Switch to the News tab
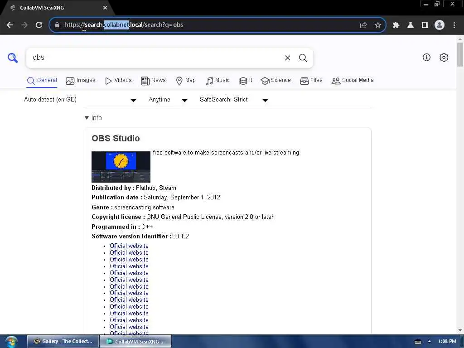464x348 pixels. (x=153, y=81)
